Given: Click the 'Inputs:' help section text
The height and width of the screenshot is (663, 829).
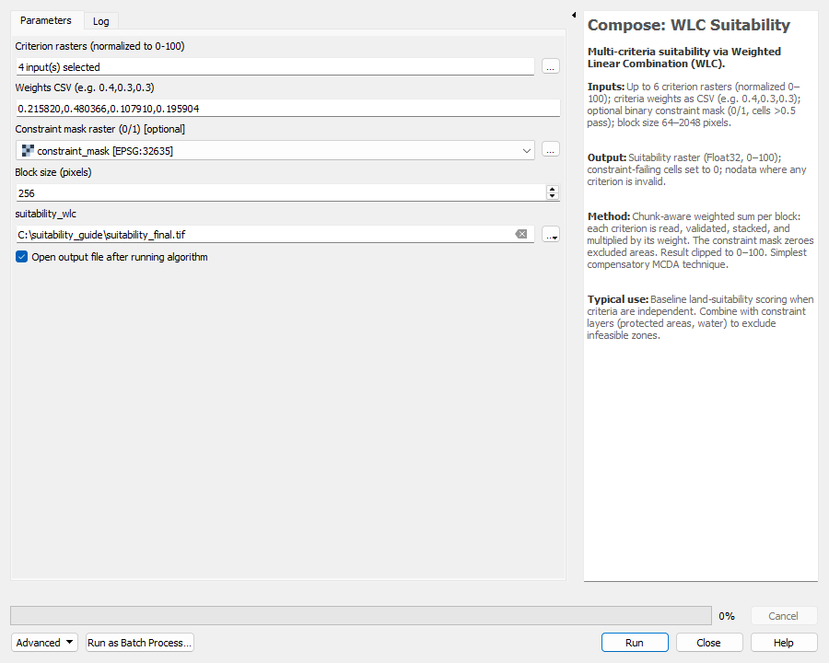Looking at the screenshot, I should coord(606,87).
